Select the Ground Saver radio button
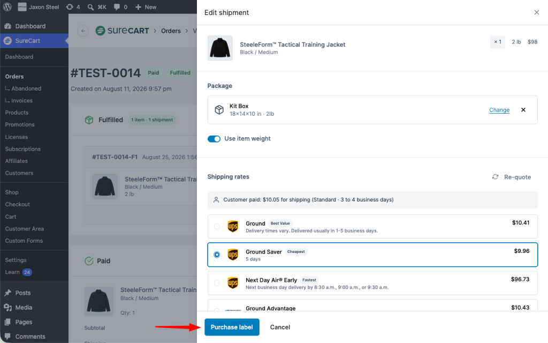The image size is (548, 343). [217, 255]
